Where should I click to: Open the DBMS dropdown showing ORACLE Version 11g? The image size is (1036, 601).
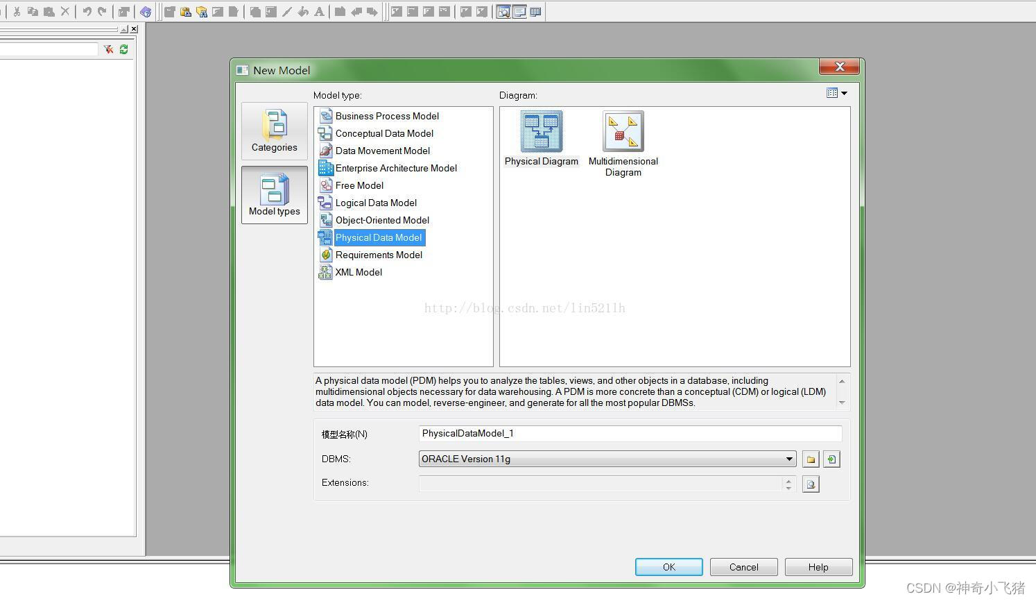(788, 459)
